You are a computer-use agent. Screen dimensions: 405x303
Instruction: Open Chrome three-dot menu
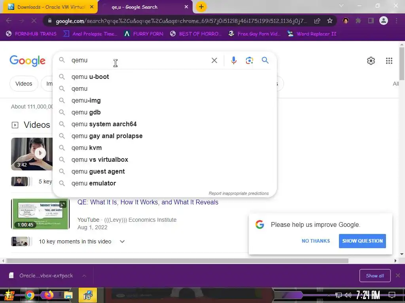(x=396, y=21)
